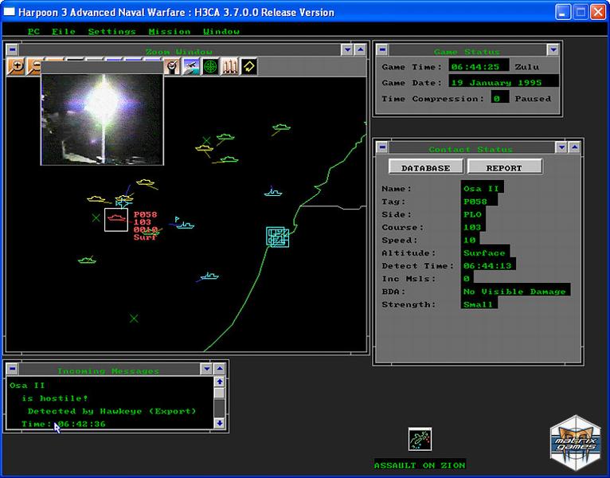Maximize Contact Status with the up arrow
The height and width of the screenshot is (478, 610).
tap(574, 147)
